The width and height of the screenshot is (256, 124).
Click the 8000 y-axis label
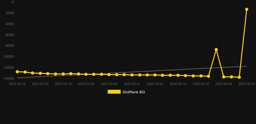click(x=9, y=46)
